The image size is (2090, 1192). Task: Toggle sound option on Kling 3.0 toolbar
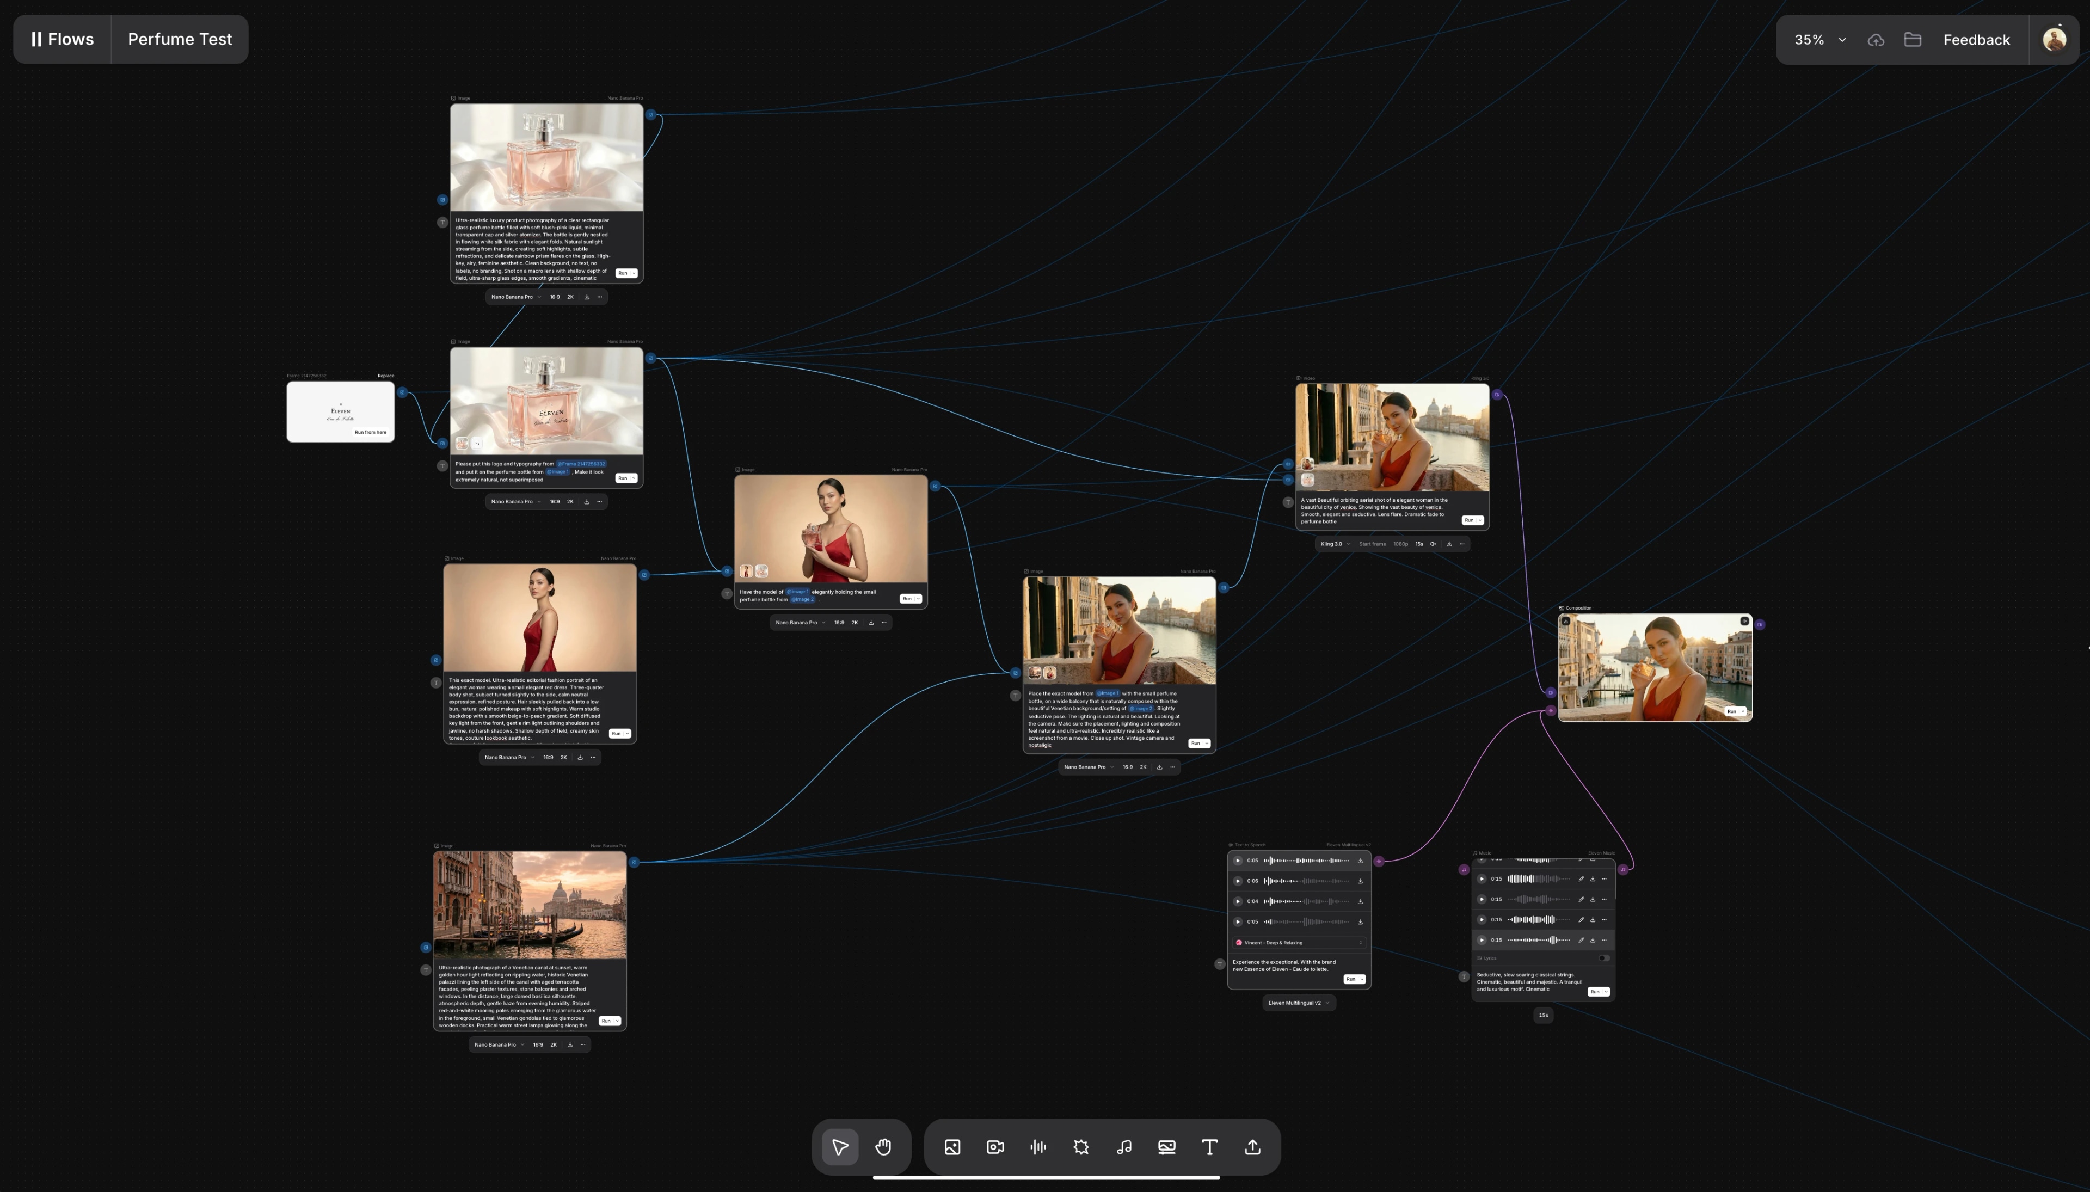pyautogui.click(x=1433, y=544)
